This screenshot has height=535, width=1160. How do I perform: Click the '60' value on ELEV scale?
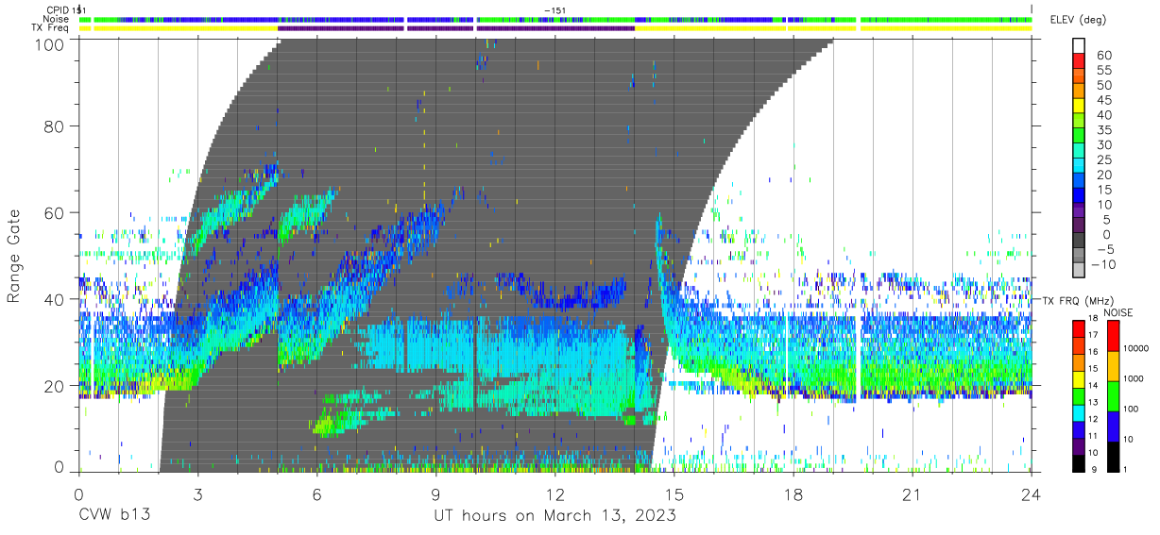[1102, 56]
